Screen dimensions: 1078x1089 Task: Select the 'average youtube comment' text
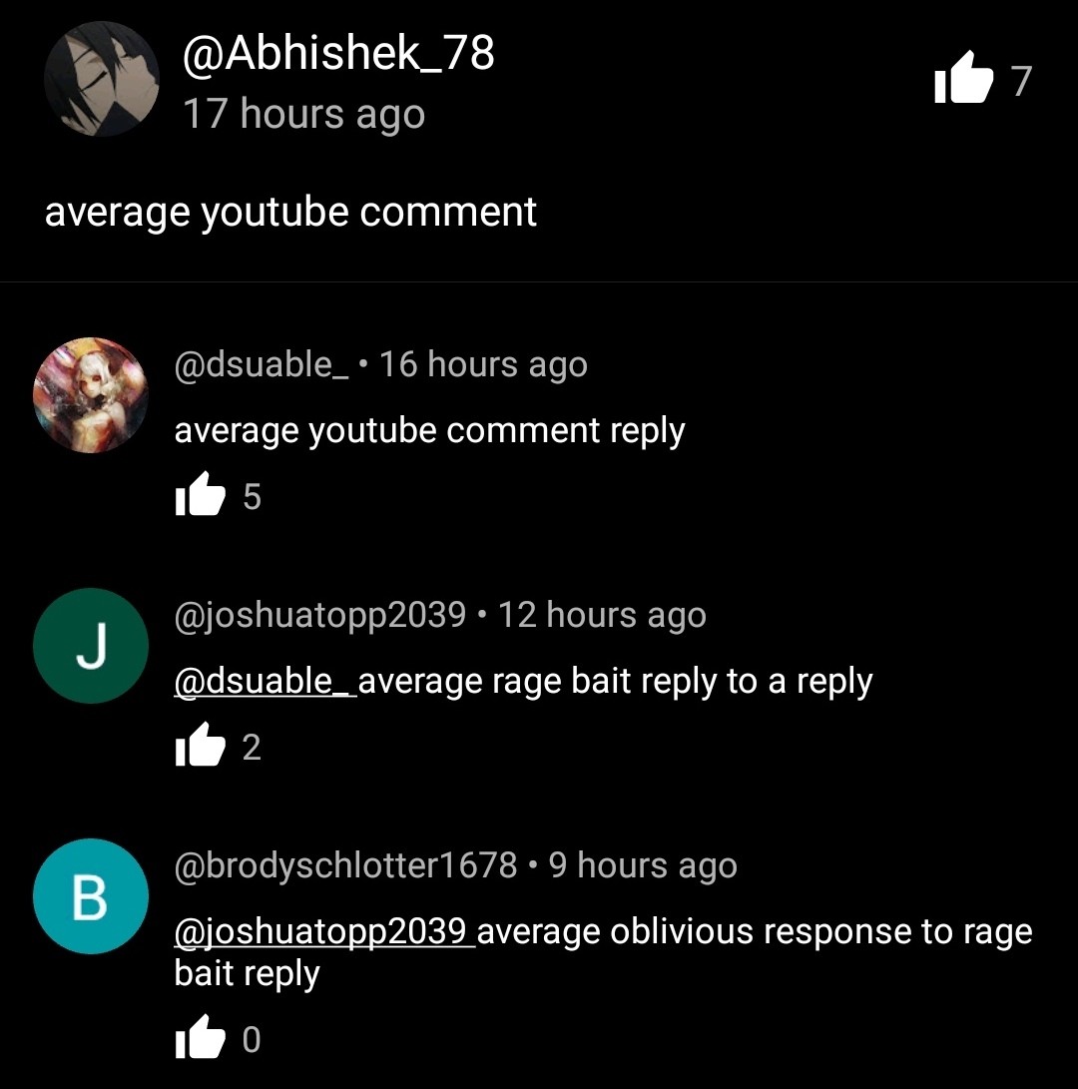pos(290,213)
